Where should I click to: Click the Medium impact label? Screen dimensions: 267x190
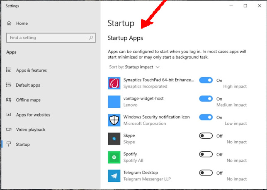pos(231,105)
